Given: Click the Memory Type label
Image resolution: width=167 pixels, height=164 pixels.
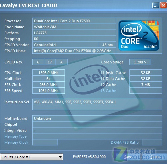Looking at the screenshot, I should click(15, 136).
